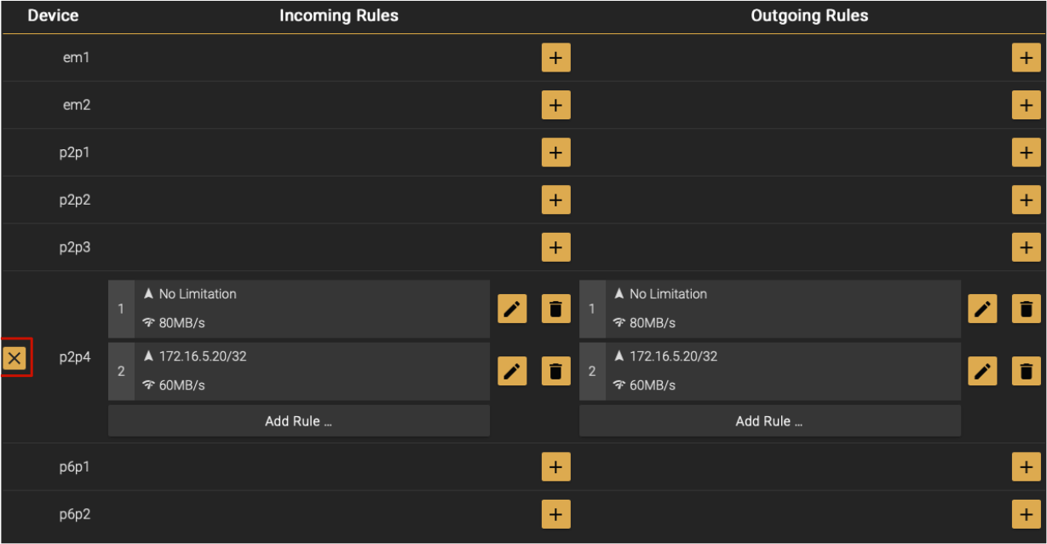This screenshot has height=544, width=1047.
Task: Edit incoming rule 1 No Limitation
Action: [512, 309]
